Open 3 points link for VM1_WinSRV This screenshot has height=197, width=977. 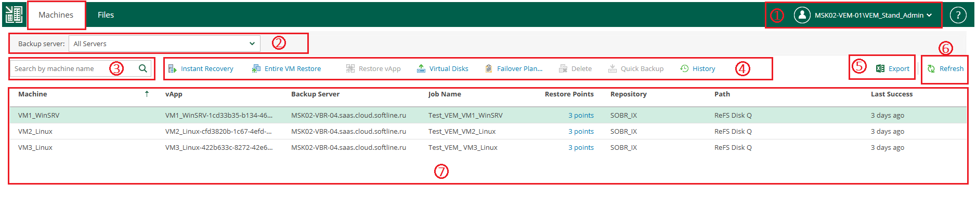581,115
